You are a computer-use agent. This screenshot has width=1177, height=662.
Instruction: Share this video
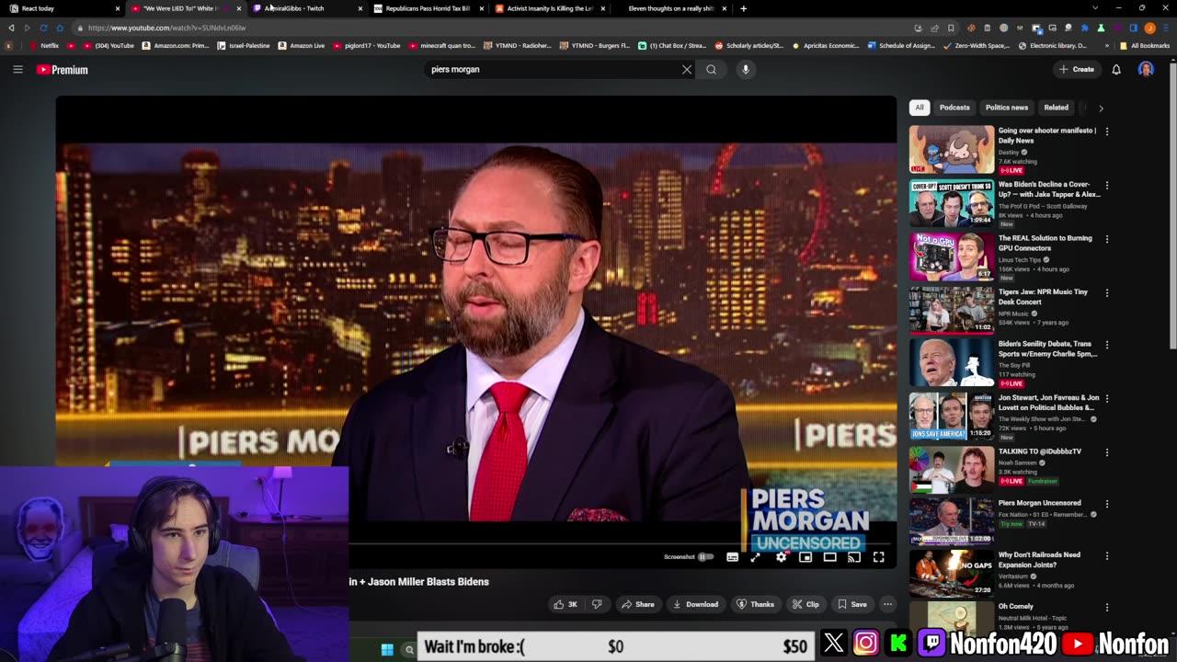(x=637, y=604)
